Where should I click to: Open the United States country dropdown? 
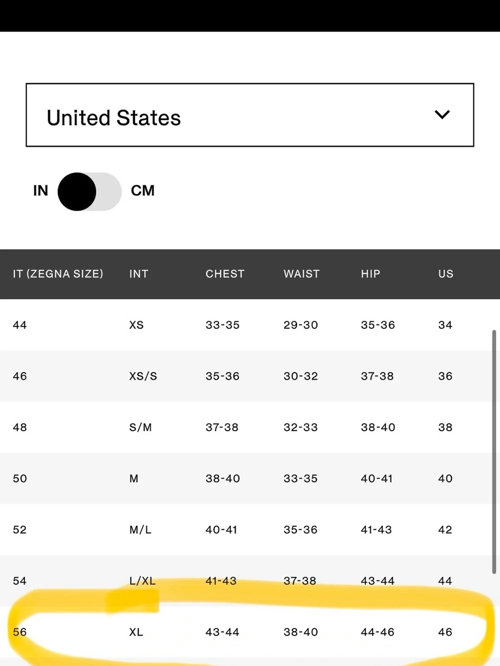pos(250,115)
